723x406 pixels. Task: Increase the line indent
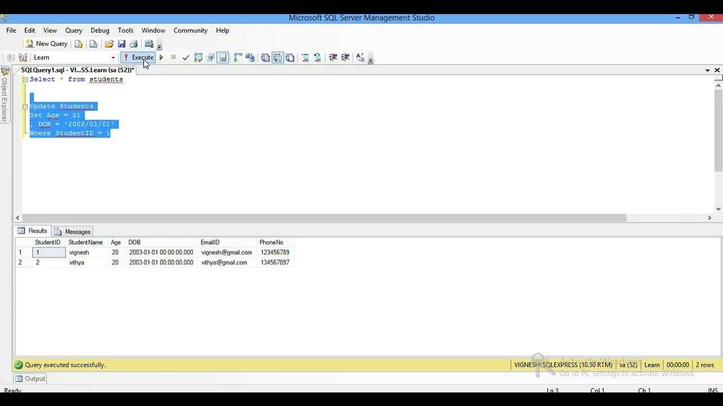point(345,57)
